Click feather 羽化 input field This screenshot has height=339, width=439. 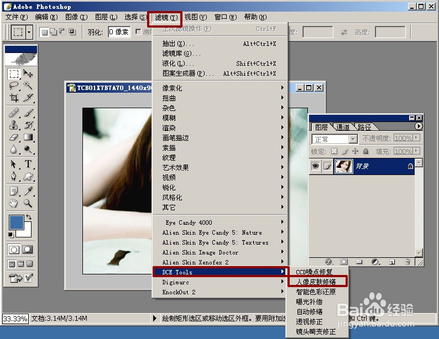click(119, 32)
